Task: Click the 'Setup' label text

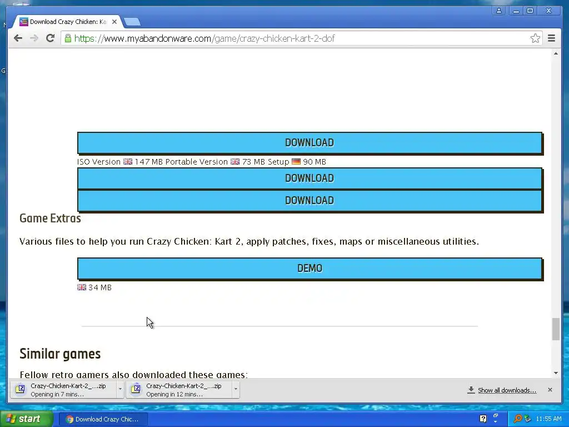Action: click(278, 162)
